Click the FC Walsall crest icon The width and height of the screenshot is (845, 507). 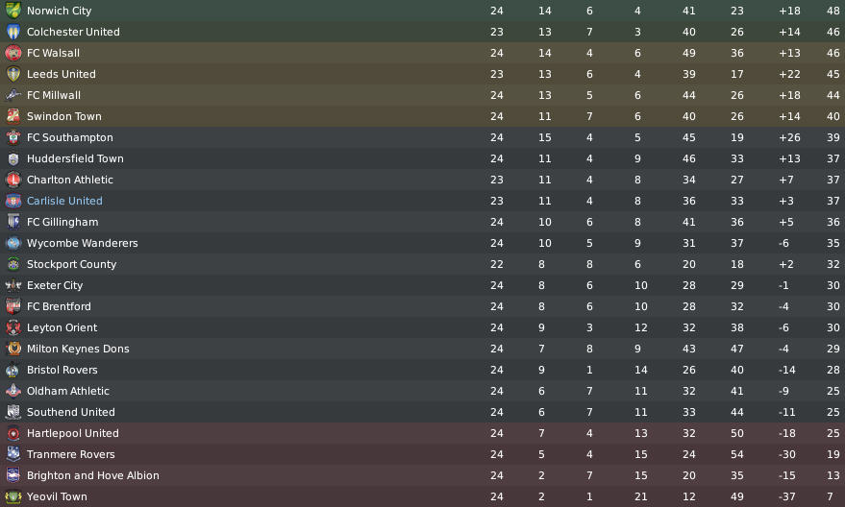coord(12,53)
